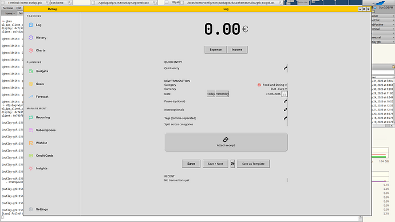This screenshot has width=395, height=222.
Task: Click the Save button
Action: pyautogui.click(x=191, y=164)
